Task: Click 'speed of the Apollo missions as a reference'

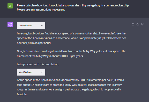Action: [43, 38]
